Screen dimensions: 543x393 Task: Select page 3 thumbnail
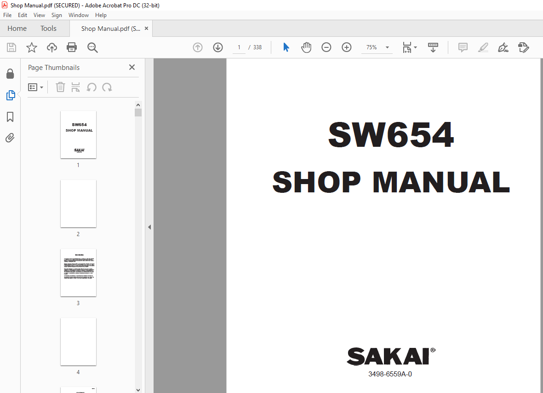coord(78,273)
